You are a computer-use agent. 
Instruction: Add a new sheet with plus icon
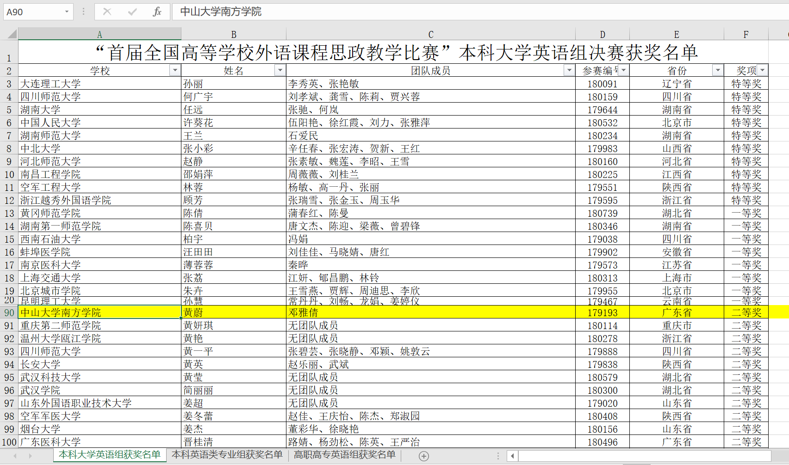423,456
